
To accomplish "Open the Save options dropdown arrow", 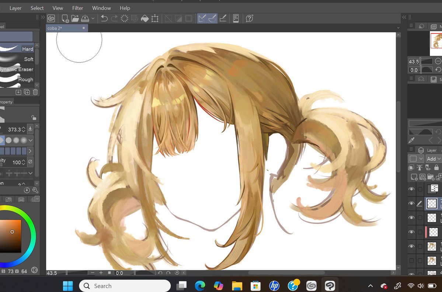I will click(93, 18).
